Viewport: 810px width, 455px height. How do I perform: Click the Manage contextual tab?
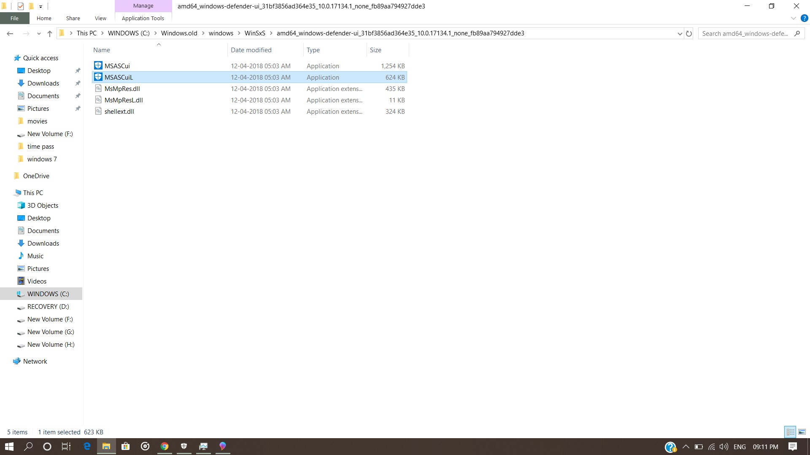[143, 6]
